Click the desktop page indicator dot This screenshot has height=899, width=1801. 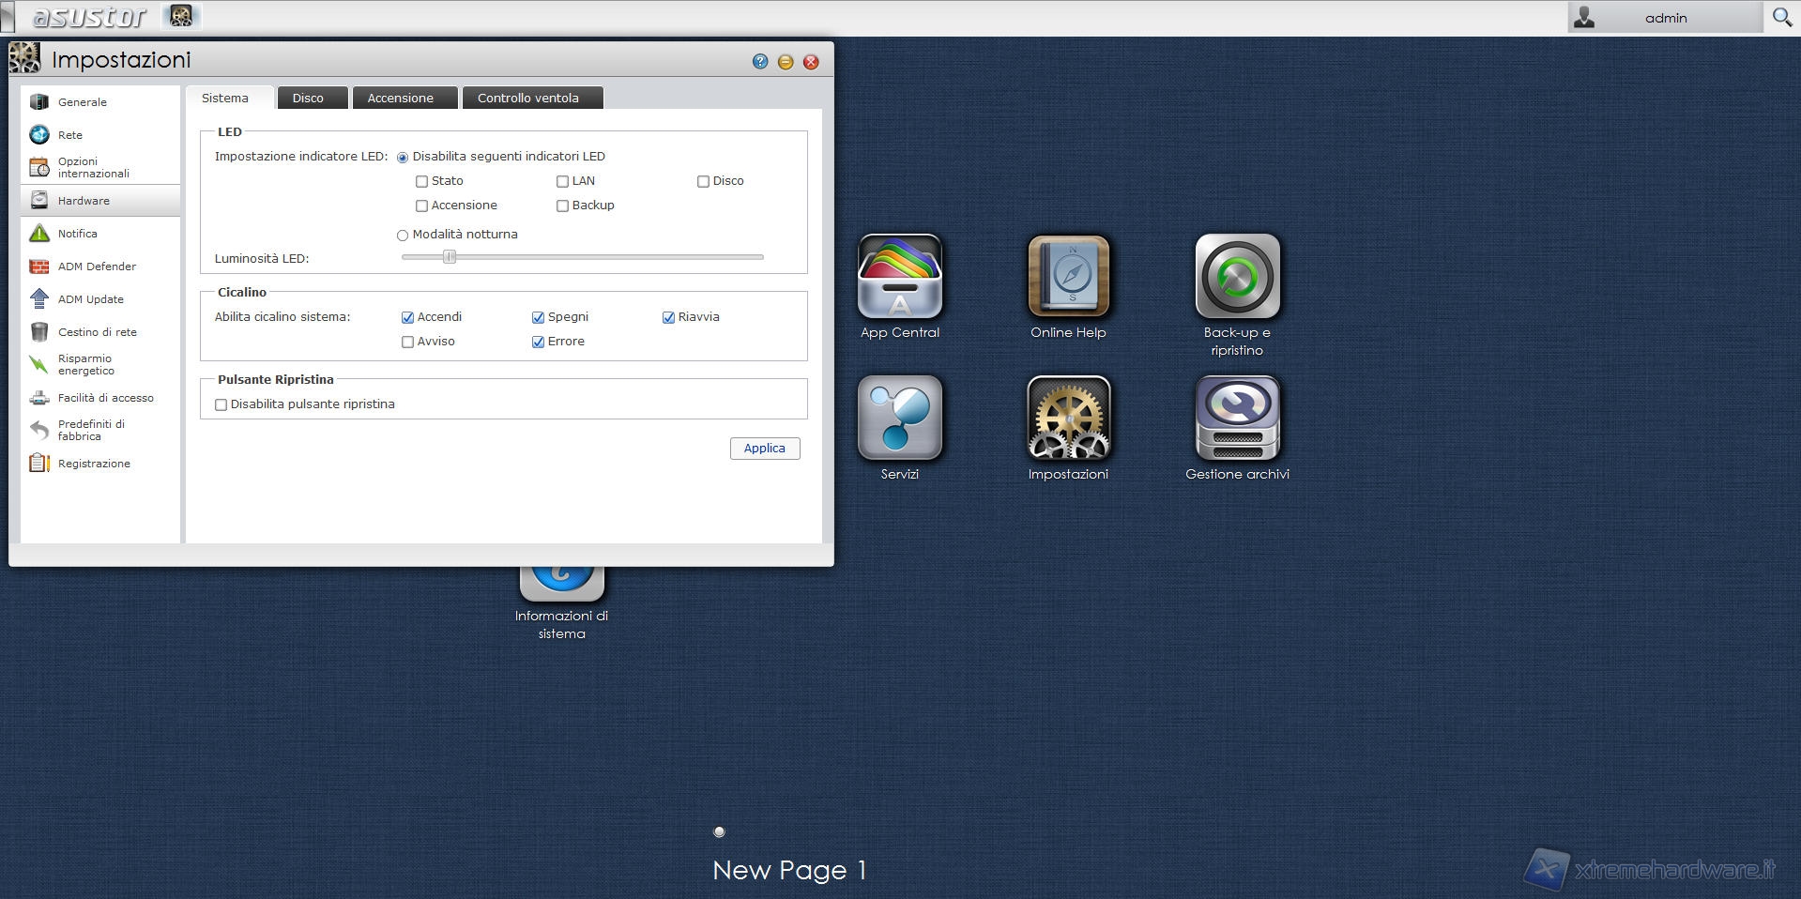(719, 831)
